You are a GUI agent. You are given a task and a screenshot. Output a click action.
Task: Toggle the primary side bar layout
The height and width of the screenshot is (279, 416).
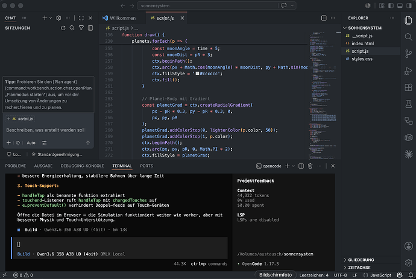pyautogui.click(x=391, y=5)
